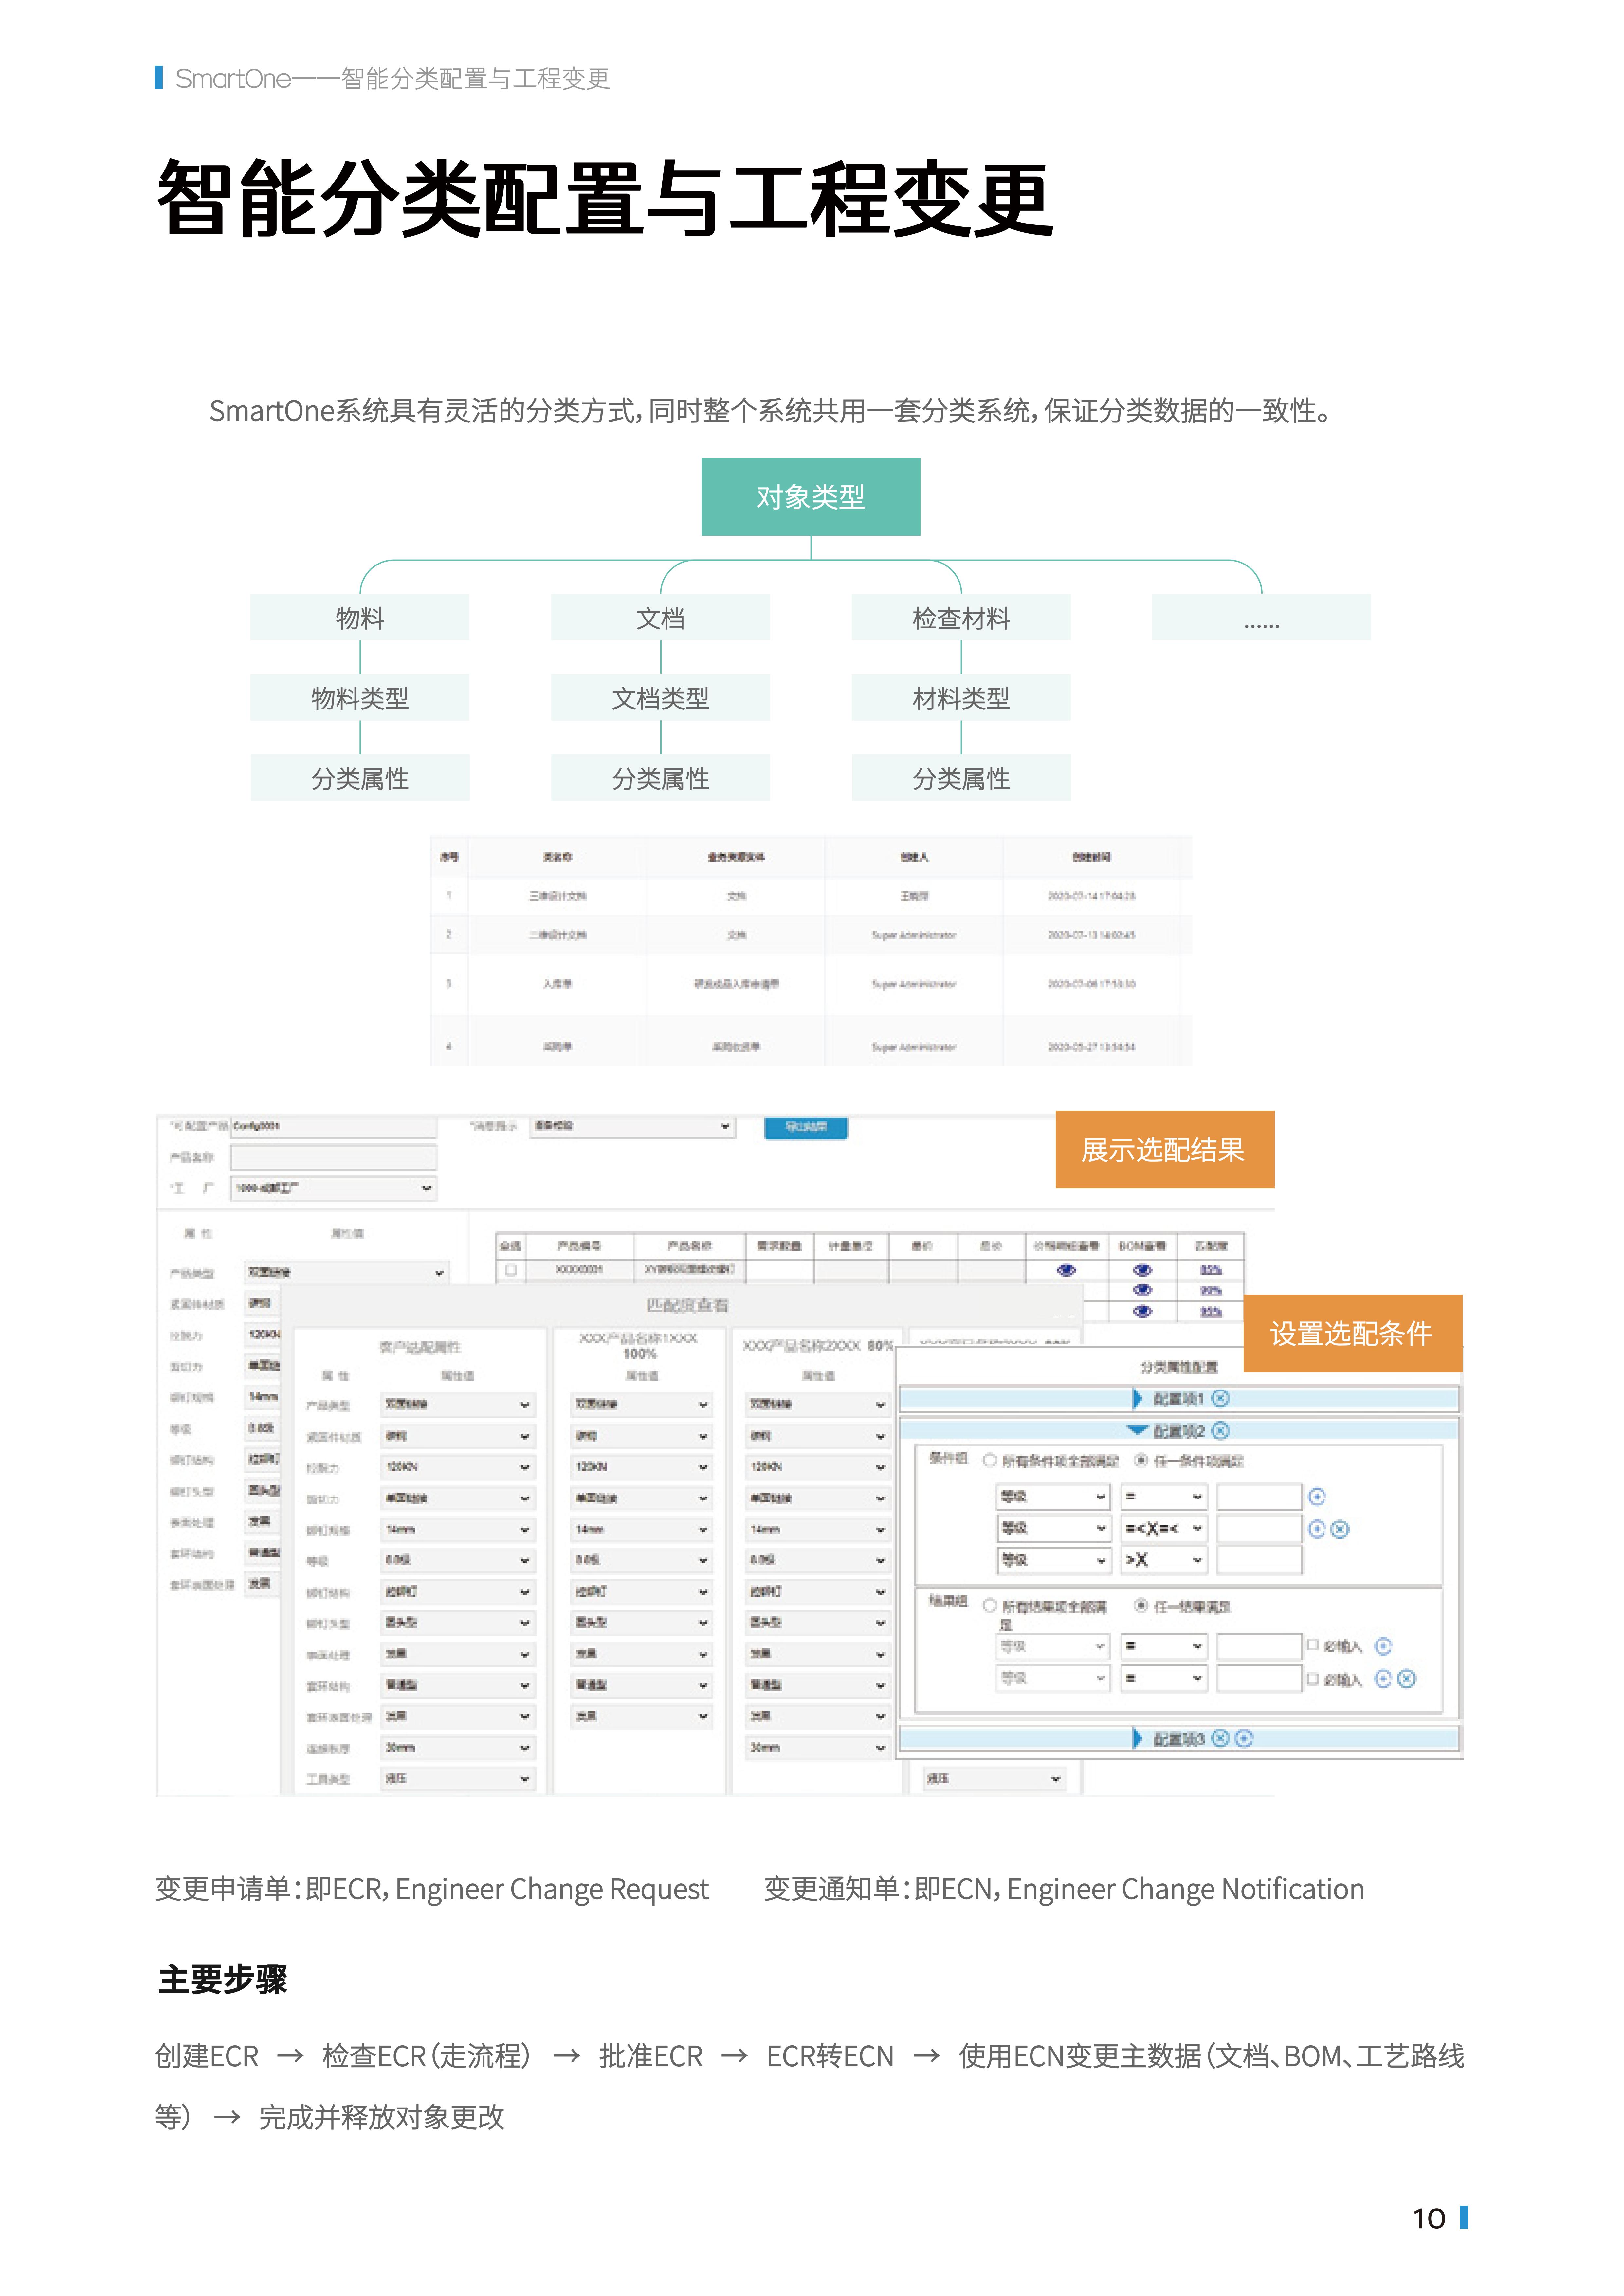Select the 所有结果项全部满足 radio button
The width and height of the screenshot is (1624, 2296).
[990, 1606]
